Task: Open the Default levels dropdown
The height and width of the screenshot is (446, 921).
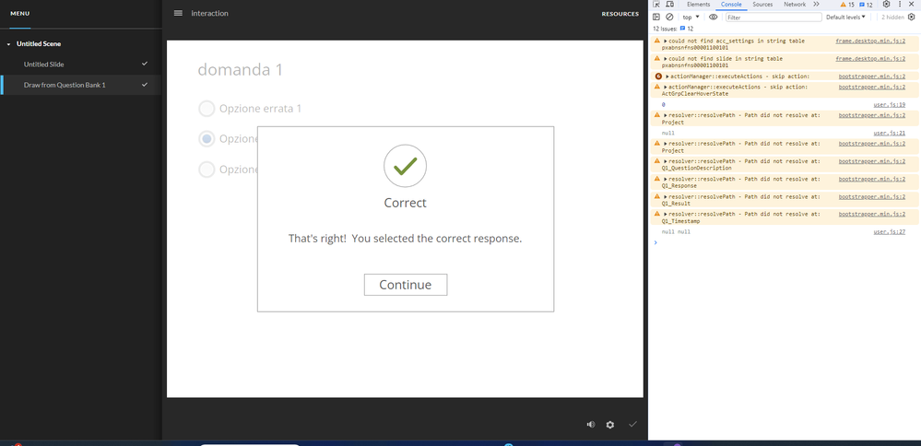Action: [x=846, y=17]
